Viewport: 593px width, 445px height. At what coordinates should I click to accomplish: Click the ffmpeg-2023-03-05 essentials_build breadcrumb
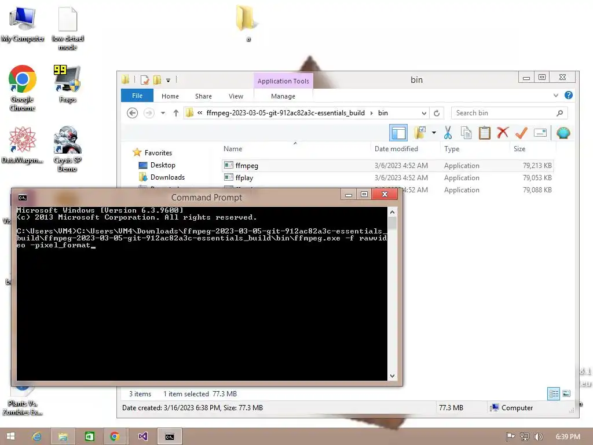285,113
